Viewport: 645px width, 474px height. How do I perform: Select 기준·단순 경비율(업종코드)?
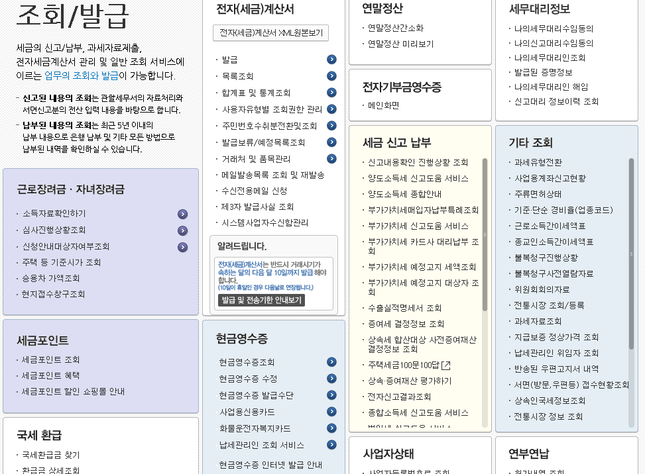click(x=563, y=211)
